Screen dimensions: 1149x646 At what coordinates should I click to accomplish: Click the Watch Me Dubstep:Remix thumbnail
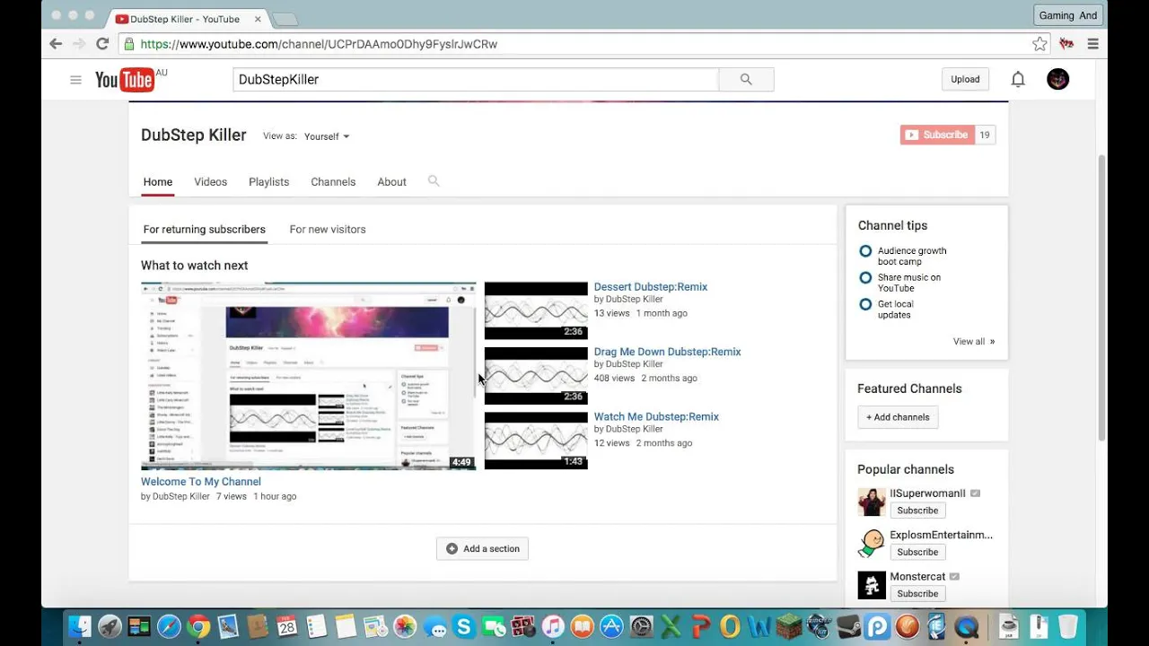(536, 441)
